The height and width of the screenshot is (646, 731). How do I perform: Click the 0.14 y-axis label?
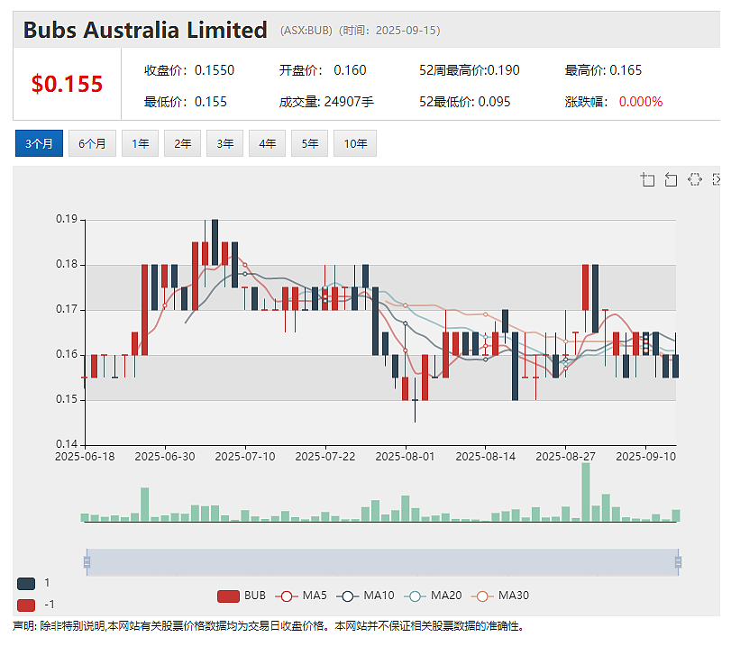67,444
